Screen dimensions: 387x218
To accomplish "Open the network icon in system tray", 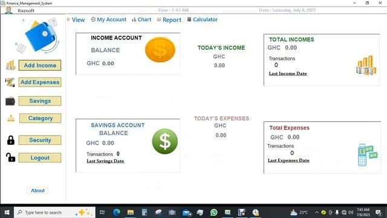I will point(344,213).
